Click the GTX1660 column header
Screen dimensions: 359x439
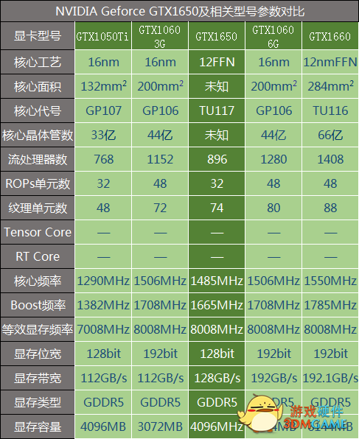point(330,36)
